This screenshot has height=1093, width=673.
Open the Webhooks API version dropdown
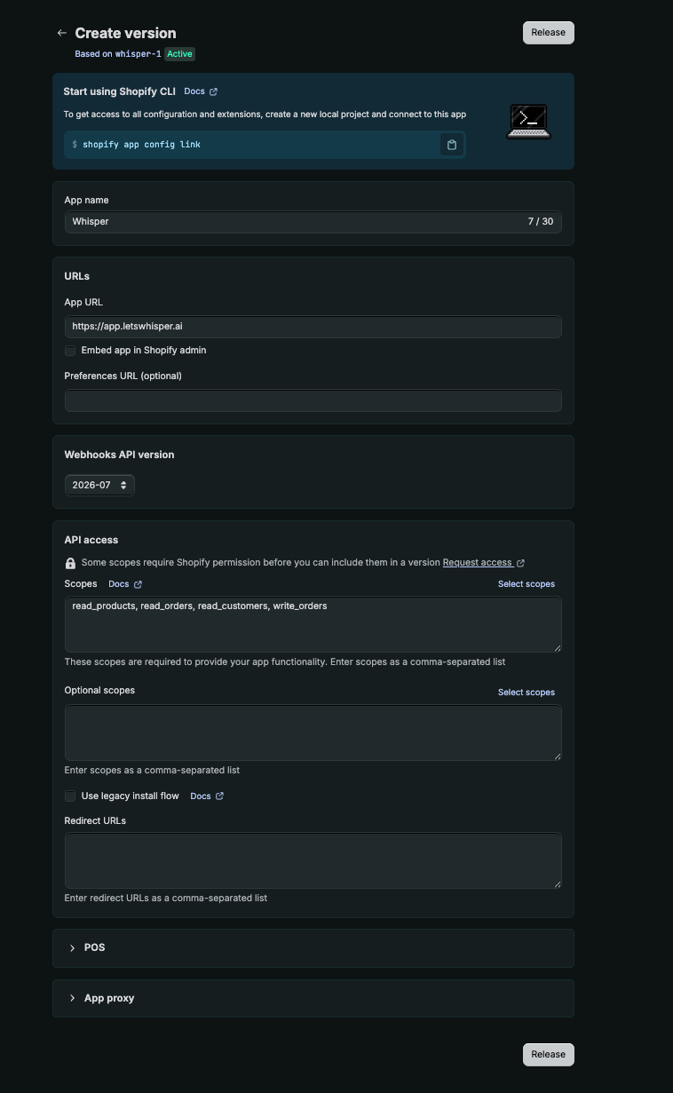click(x=99, y=485)
